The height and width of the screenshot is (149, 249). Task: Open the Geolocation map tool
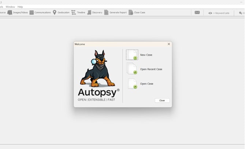tap(61, 12)
